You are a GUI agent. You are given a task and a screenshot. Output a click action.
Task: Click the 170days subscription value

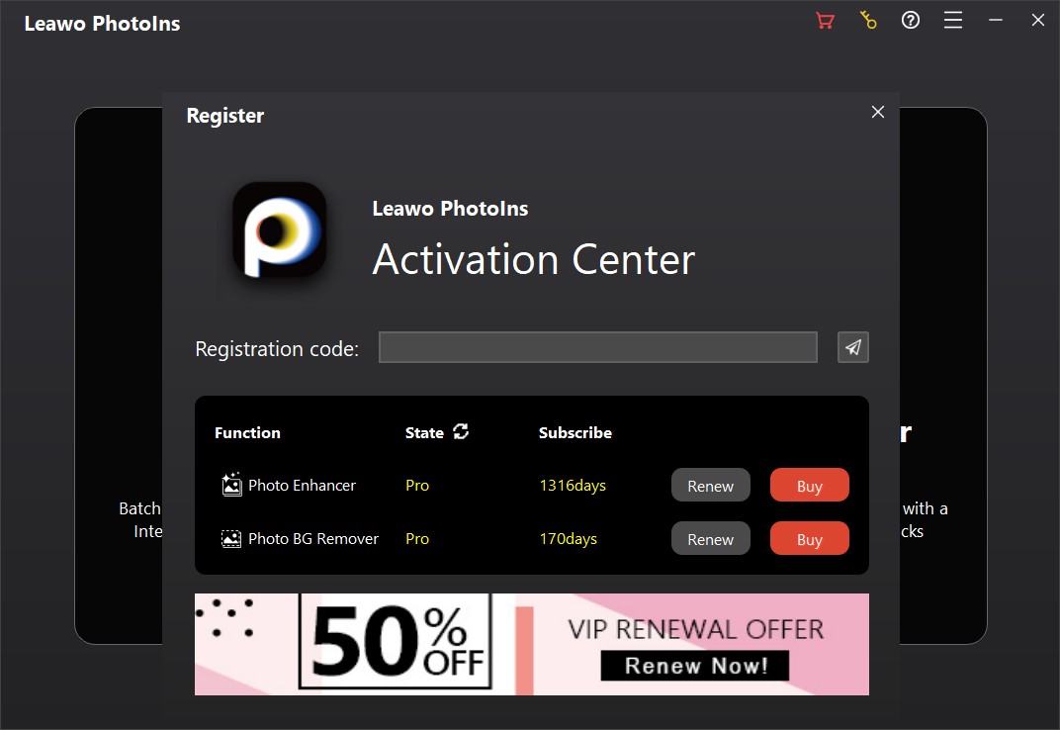point(568,539)
